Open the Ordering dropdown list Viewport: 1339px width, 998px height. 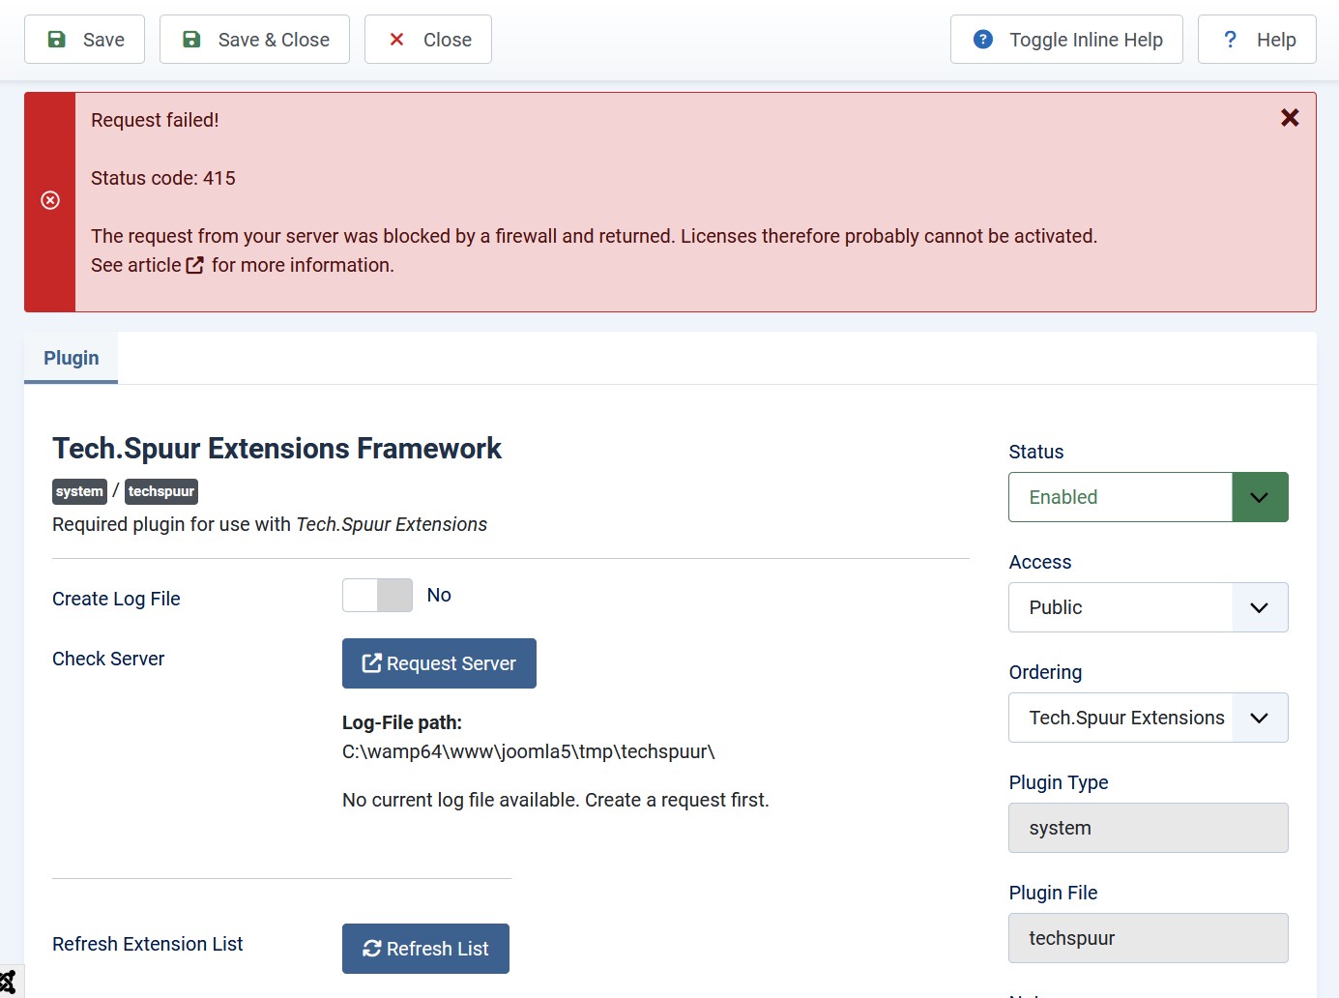[1148, 718]
